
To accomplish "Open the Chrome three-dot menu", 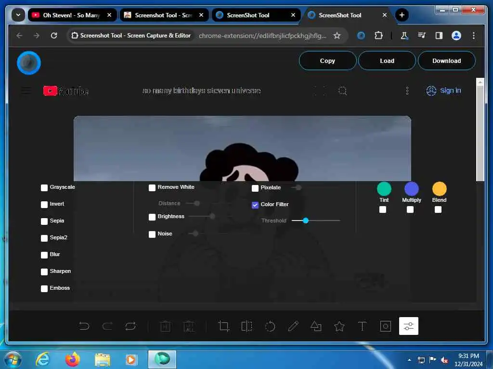I will [x=474, y=36].
